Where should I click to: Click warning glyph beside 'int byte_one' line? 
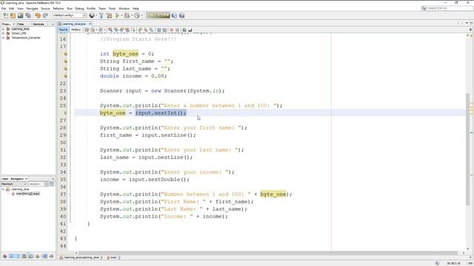pos(65,54)
